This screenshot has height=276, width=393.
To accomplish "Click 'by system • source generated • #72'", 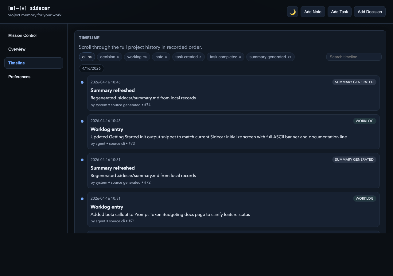I will (120, 182).
